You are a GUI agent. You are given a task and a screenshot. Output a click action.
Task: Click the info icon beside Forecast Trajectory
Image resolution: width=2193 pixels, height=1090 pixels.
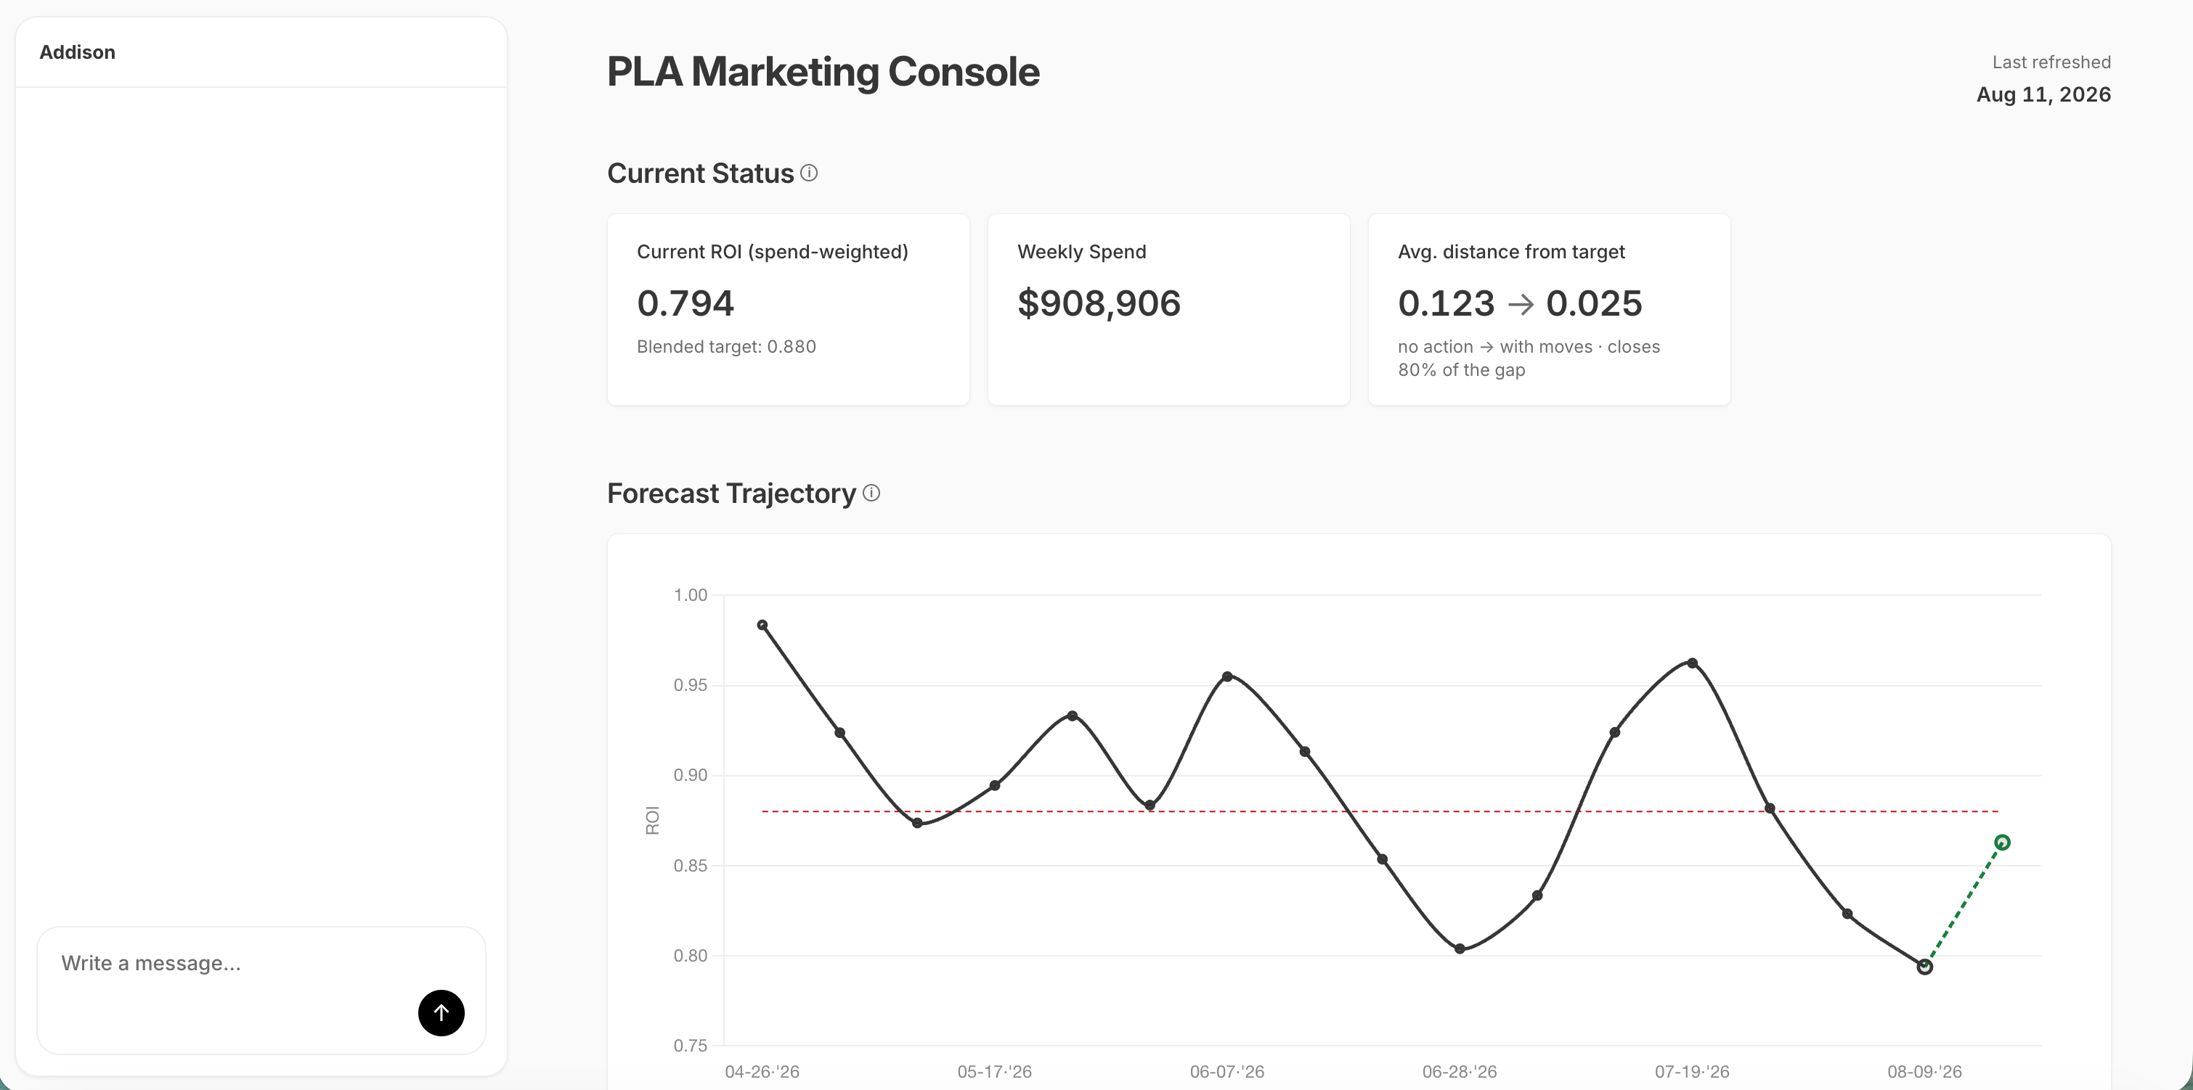(x=871, y=493)
